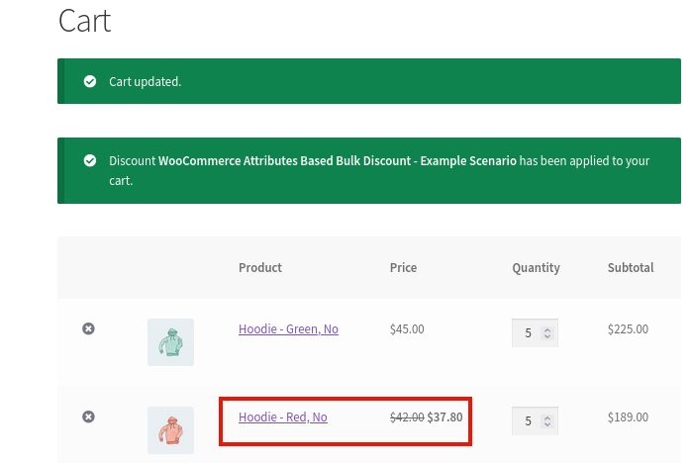Focus the quantity field for the green hoodie
690x463 pixels.
[x=528, y=333]
